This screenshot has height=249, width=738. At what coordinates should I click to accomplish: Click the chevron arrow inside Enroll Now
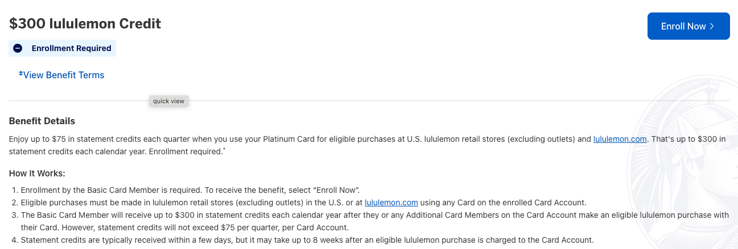pyautogui.click(x=712, y=26)
